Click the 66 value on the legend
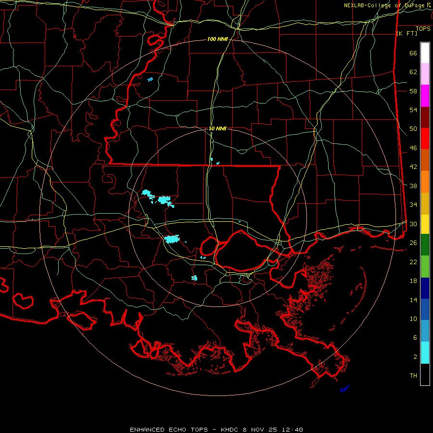This screenshot has width=433, height=433. click(413, 53)
